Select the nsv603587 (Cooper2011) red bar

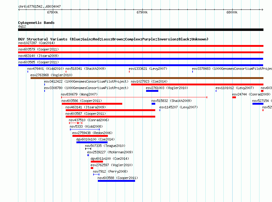[x=110, y=117]
